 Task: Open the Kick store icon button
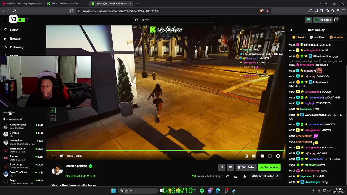[309, 19]
